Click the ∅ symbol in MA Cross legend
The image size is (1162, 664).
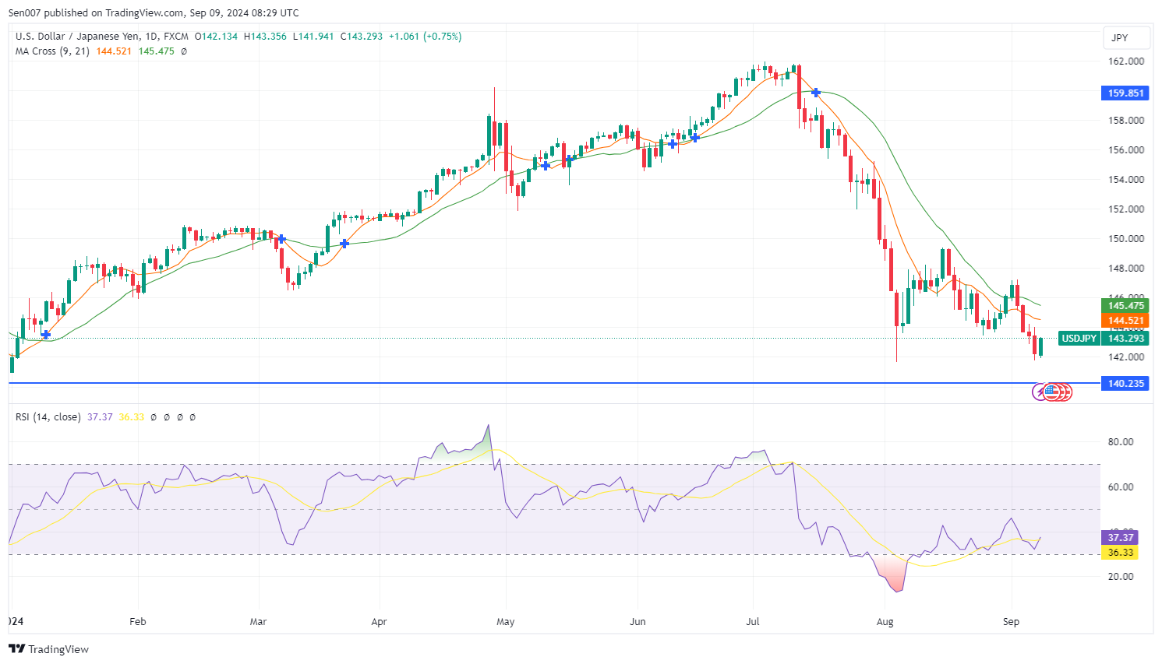click(x=184, y=51)
